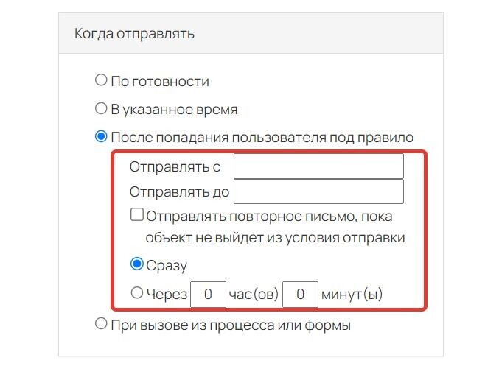
Task: Focus the "Отправлять до" input field
Action: [x=318, y=191]
